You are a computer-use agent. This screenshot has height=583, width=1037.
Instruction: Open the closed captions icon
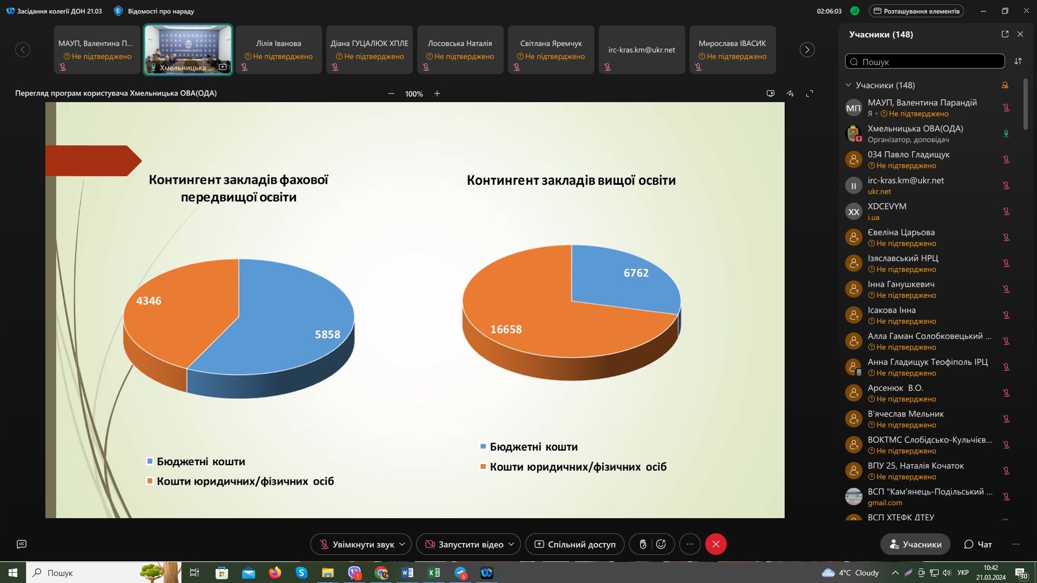coord(22,544)
